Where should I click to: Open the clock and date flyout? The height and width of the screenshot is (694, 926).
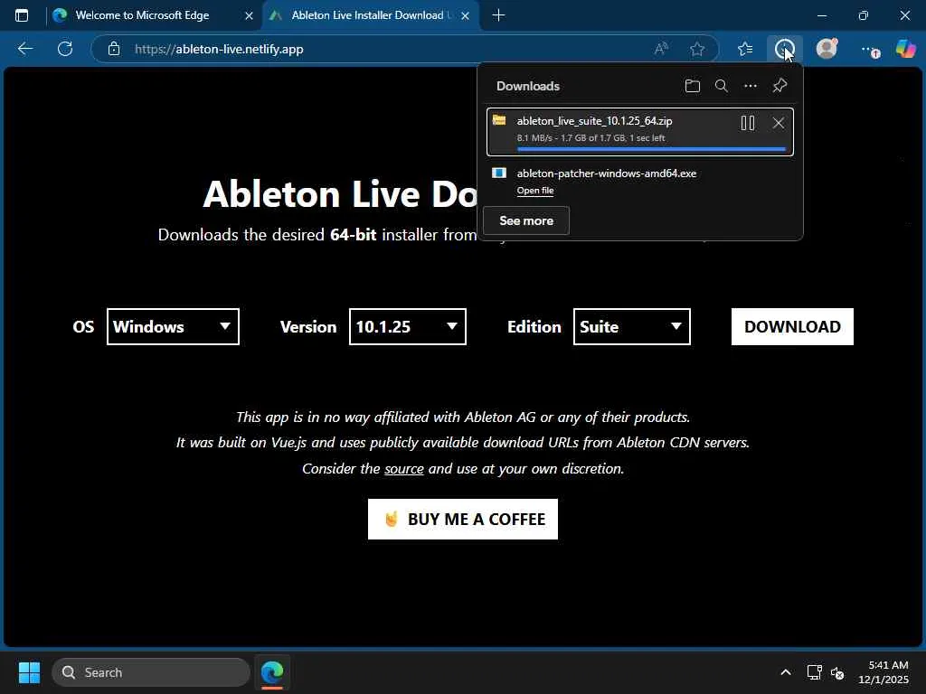[x=884, y=672]
